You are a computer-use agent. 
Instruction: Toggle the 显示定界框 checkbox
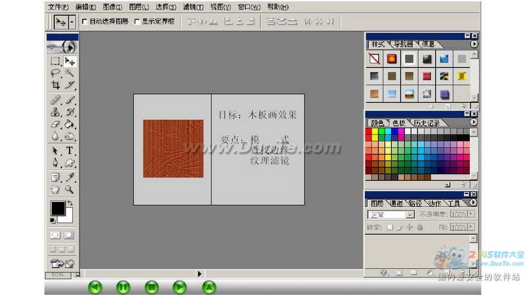136,22
